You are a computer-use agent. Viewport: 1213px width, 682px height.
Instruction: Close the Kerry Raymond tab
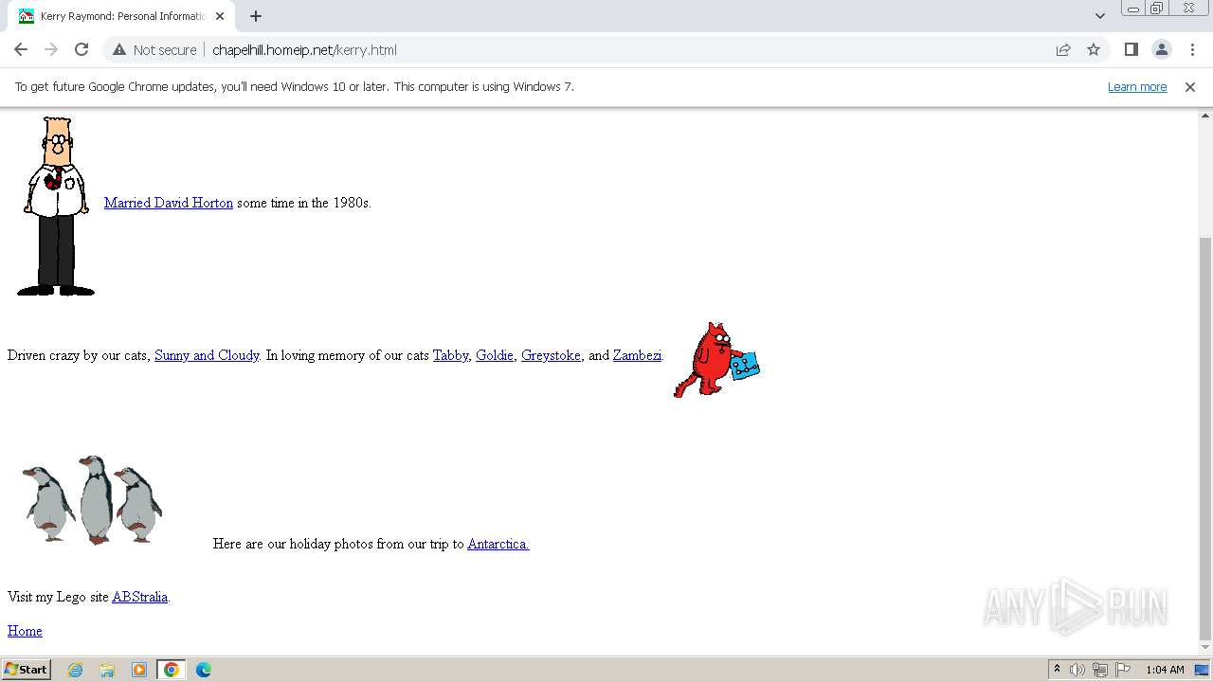(220, 16)
